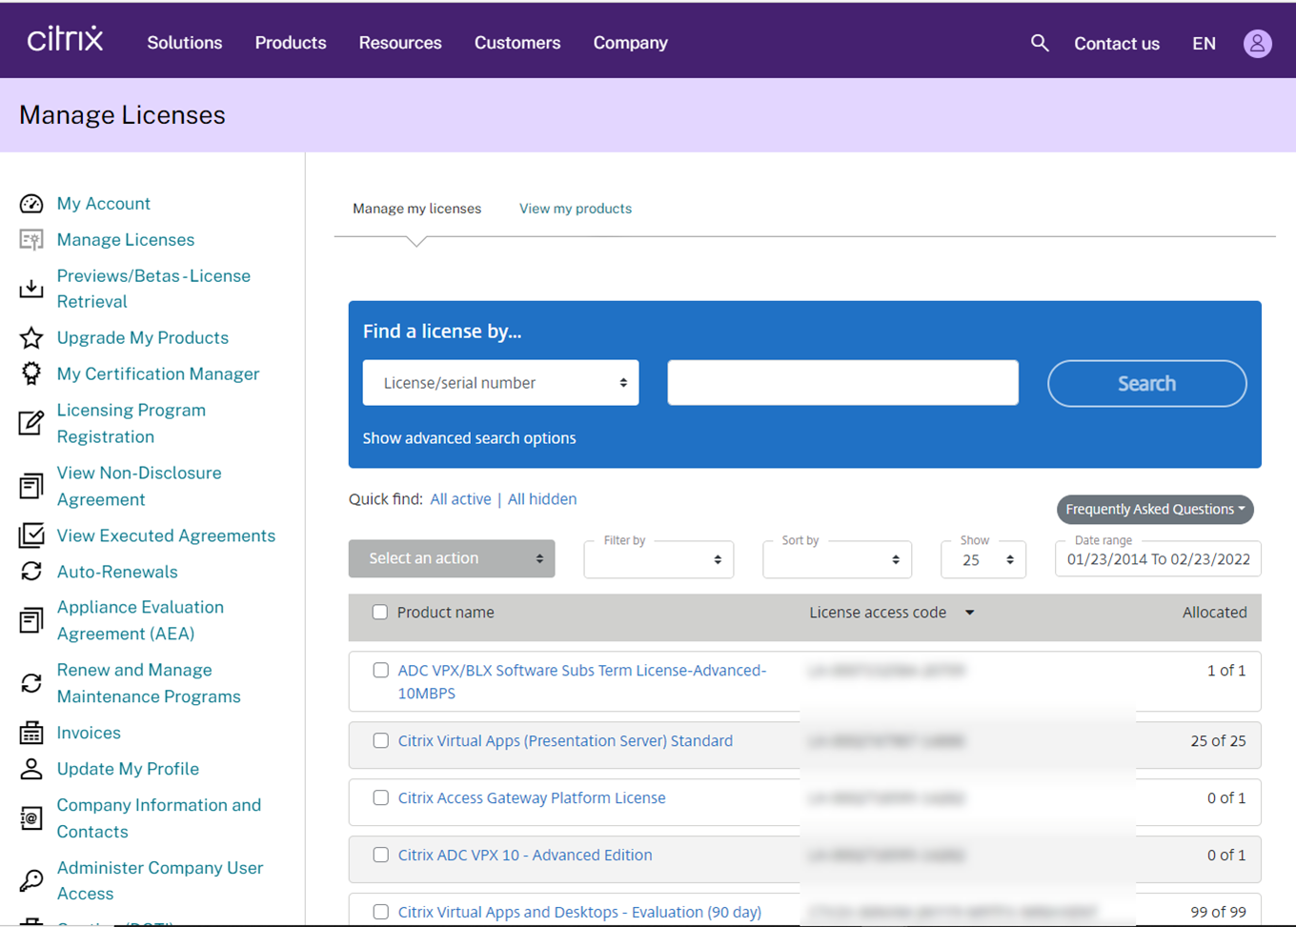
Task: Switch to the Manage my licenses tab
Action: point(416,209)
